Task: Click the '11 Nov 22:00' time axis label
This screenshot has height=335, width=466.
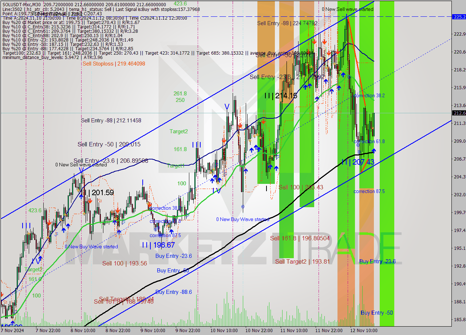Action: (329, 331)
